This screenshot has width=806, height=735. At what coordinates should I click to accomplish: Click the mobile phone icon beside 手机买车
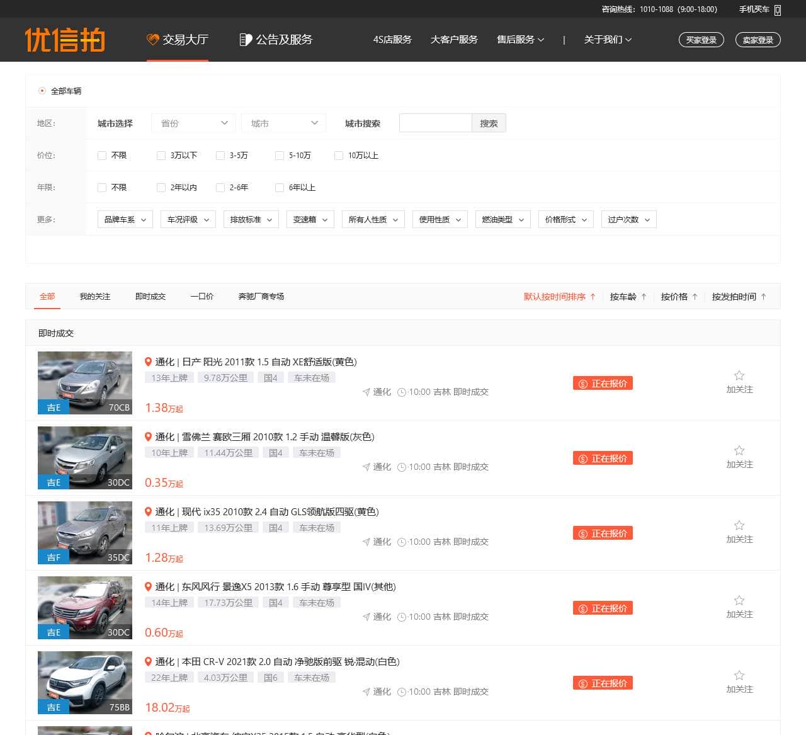pos(778,10)
